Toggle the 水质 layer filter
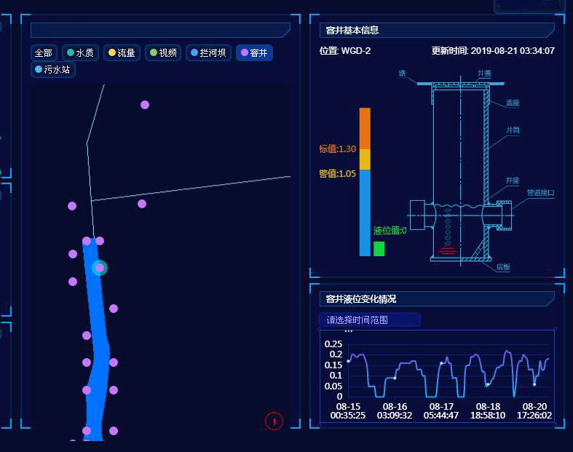The height and width of the screenshot is (452, 573). tap(80, 53)
